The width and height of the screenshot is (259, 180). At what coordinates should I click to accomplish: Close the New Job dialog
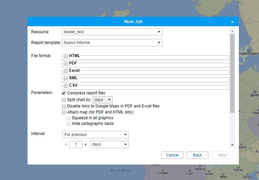click(232, 22)
